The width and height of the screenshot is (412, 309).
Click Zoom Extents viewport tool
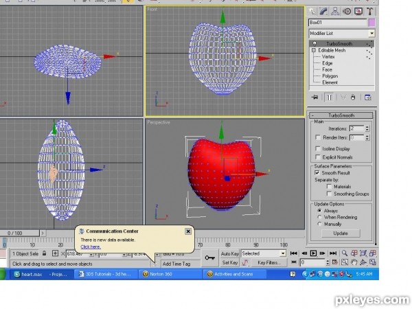[363, 253]
